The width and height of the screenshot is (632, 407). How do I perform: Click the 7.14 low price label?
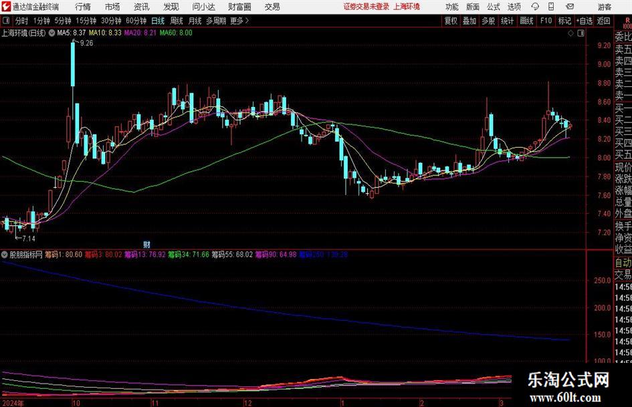click(x=29, y=239)
